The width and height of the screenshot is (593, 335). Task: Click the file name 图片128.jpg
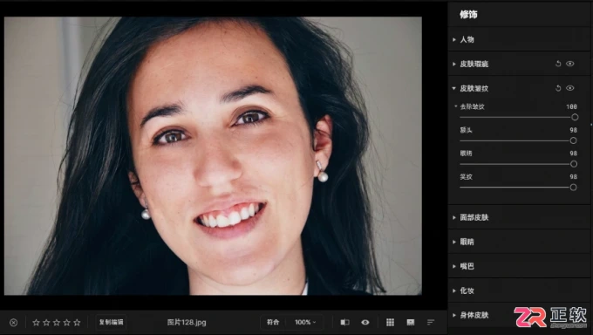tap(187, 323)
